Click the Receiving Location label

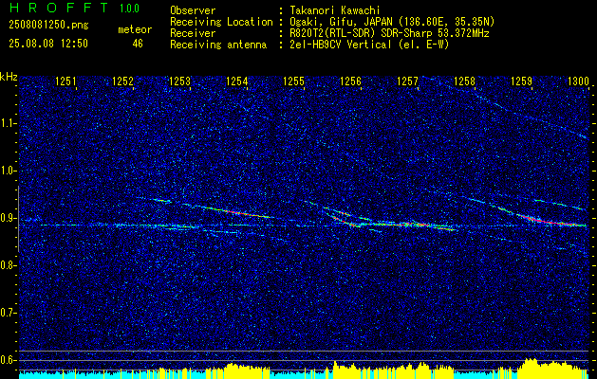(x=221, y=22)
